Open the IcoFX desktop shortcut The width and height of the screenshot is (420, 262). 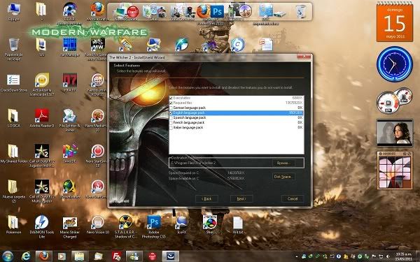pos(181,224)
